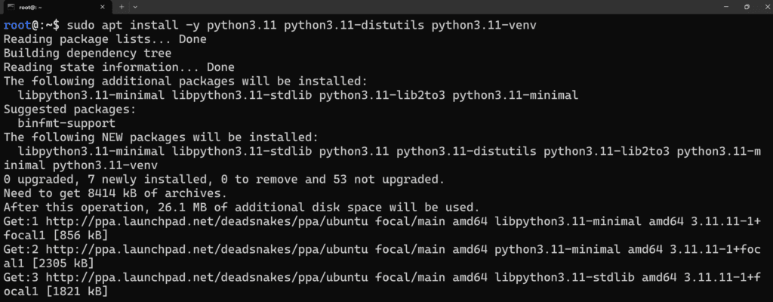
Task: Click the 'Need to get 8414 kB' line
Action: point(115,193)
